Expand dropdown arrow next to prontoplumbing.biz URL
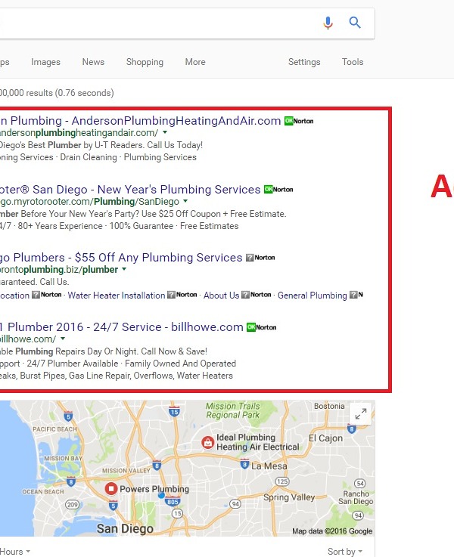 click(x=124, y=269)
